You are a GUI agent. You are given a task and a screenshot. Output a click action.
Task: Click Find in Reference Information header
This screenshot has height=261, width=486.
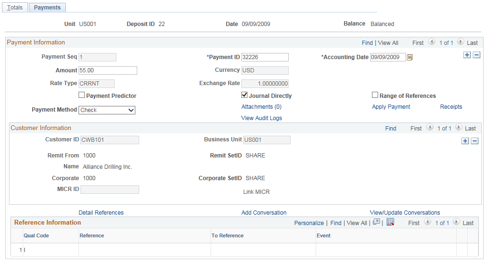pos(336,223)
